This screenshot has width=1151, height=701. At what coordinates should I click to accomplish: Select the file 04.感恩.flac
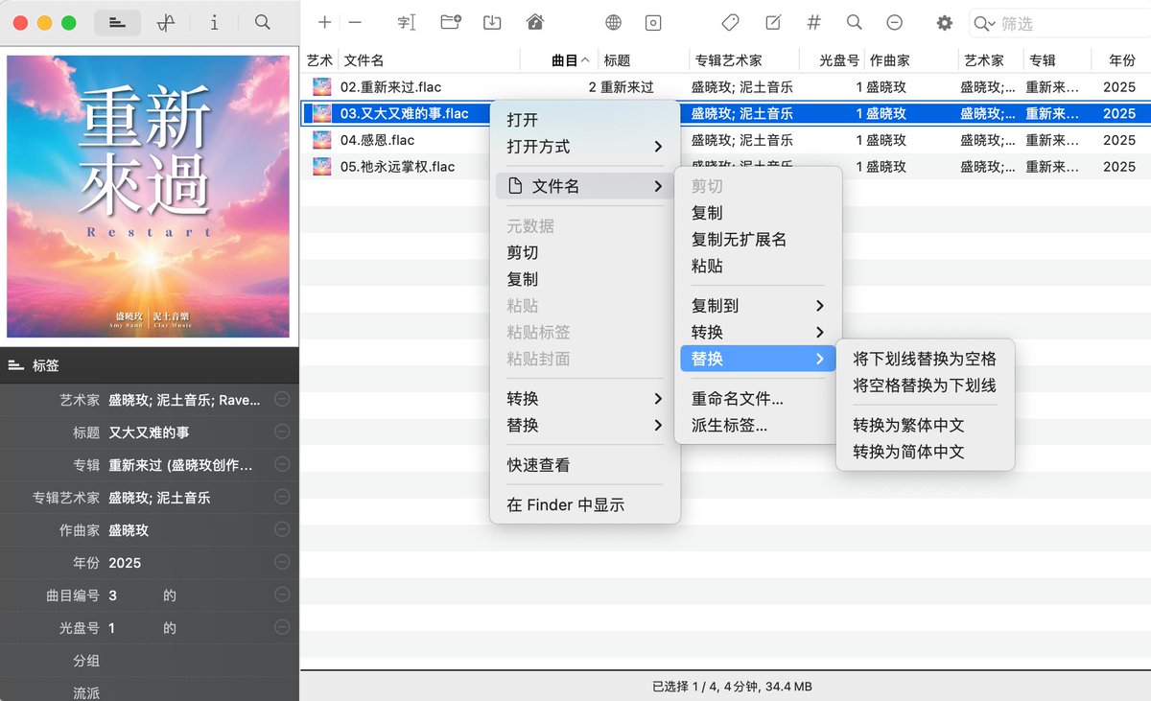pyautogui.click(x=377, y=140)
